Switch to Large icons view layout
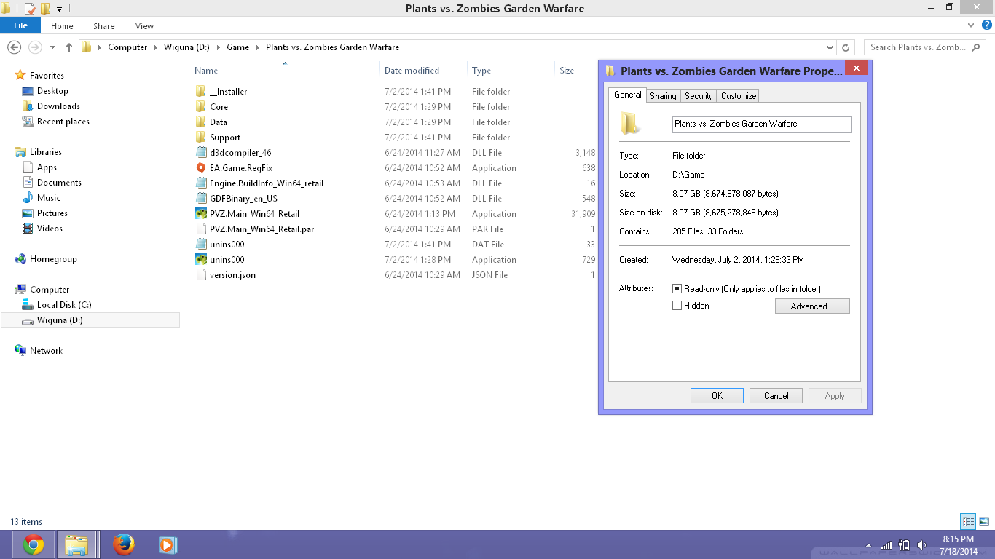The width and height of the screenshot is (995, 559). click(x=983, y=521)
